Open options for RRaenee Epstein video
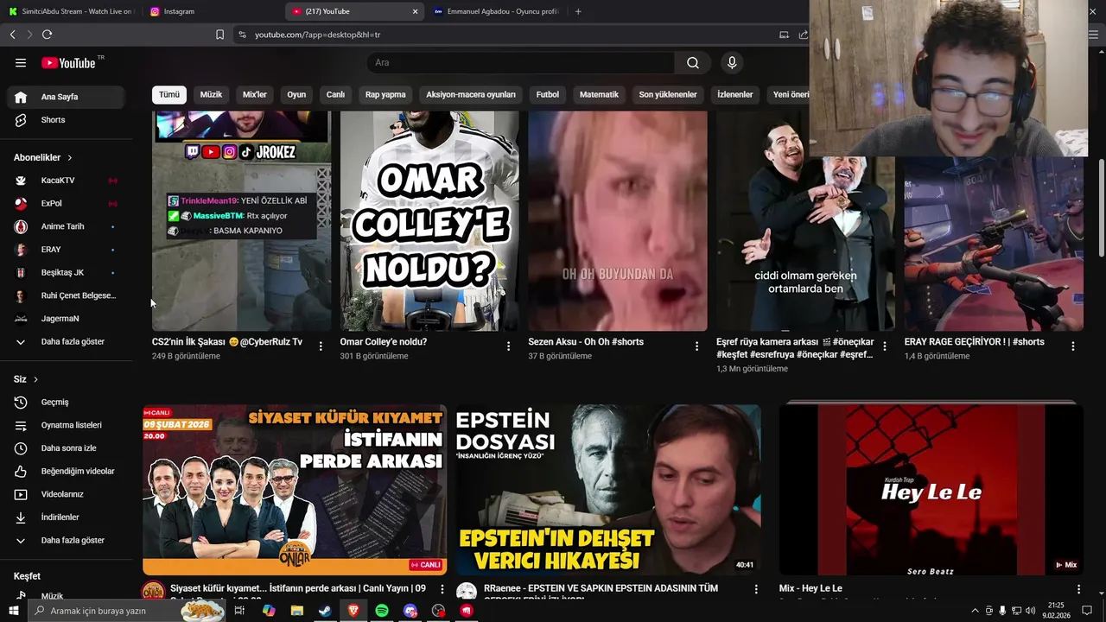1106x622 pixels. [x=756, y=589]
